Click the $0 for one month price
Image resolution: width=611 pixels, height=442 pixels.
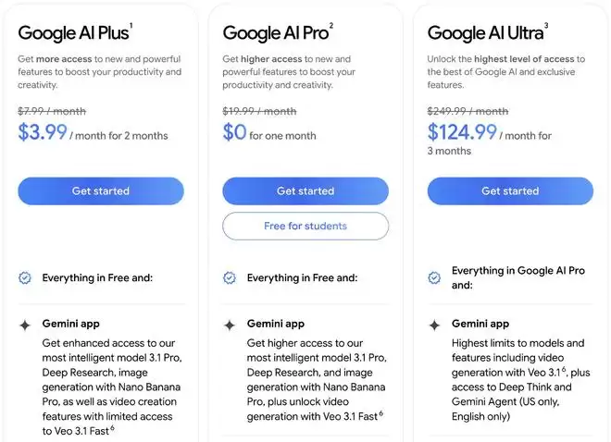pyautogui.click(x=234, y=133)
